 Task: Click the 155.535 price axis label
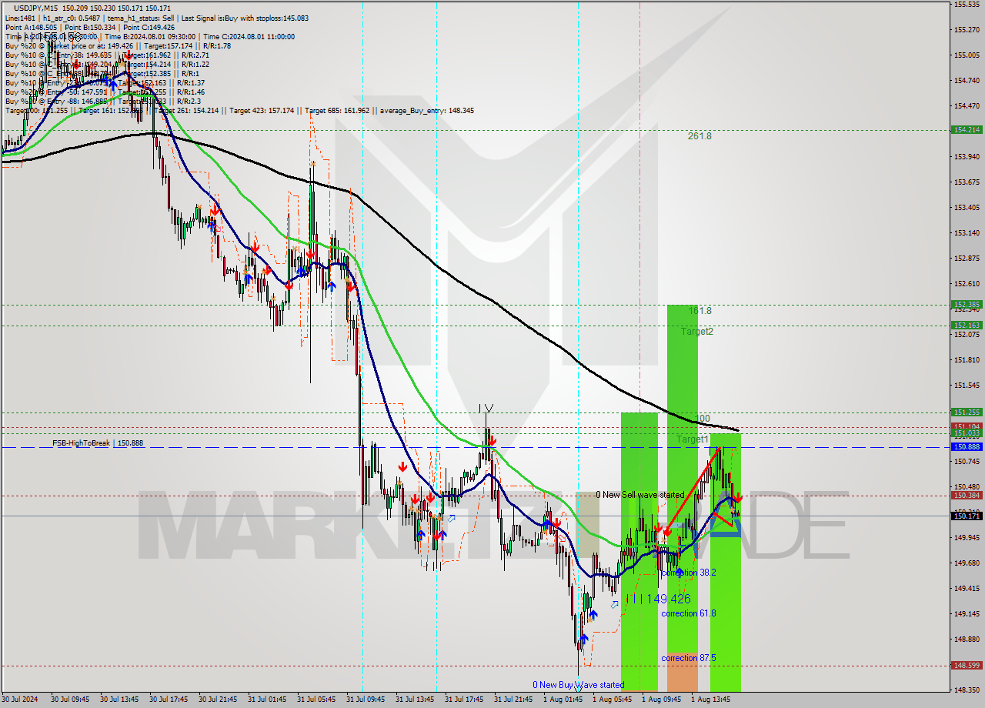coord(967,5)
